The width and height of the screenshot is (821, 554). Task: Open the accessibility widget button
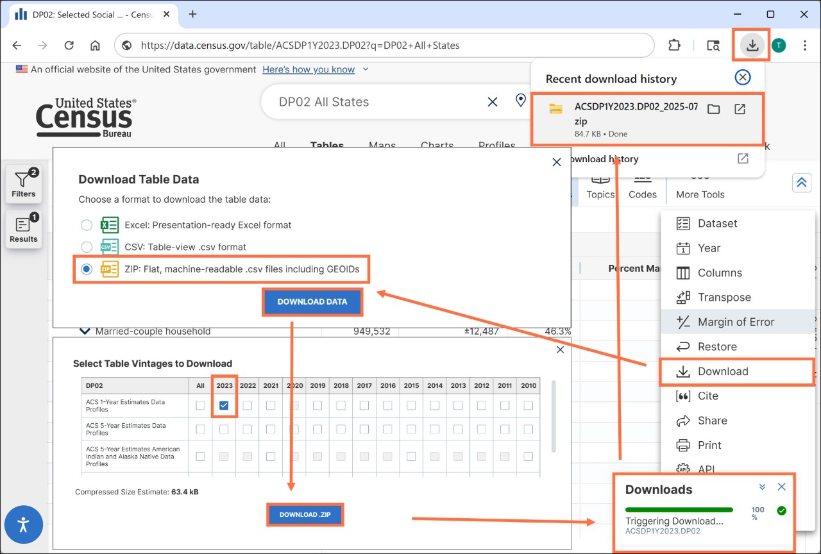click(23, 525)
